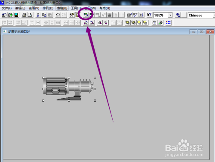The image size is (215, 162).
Task: Click the 动画组态窗口0 window title icon
Action: (x=5, y=31)
